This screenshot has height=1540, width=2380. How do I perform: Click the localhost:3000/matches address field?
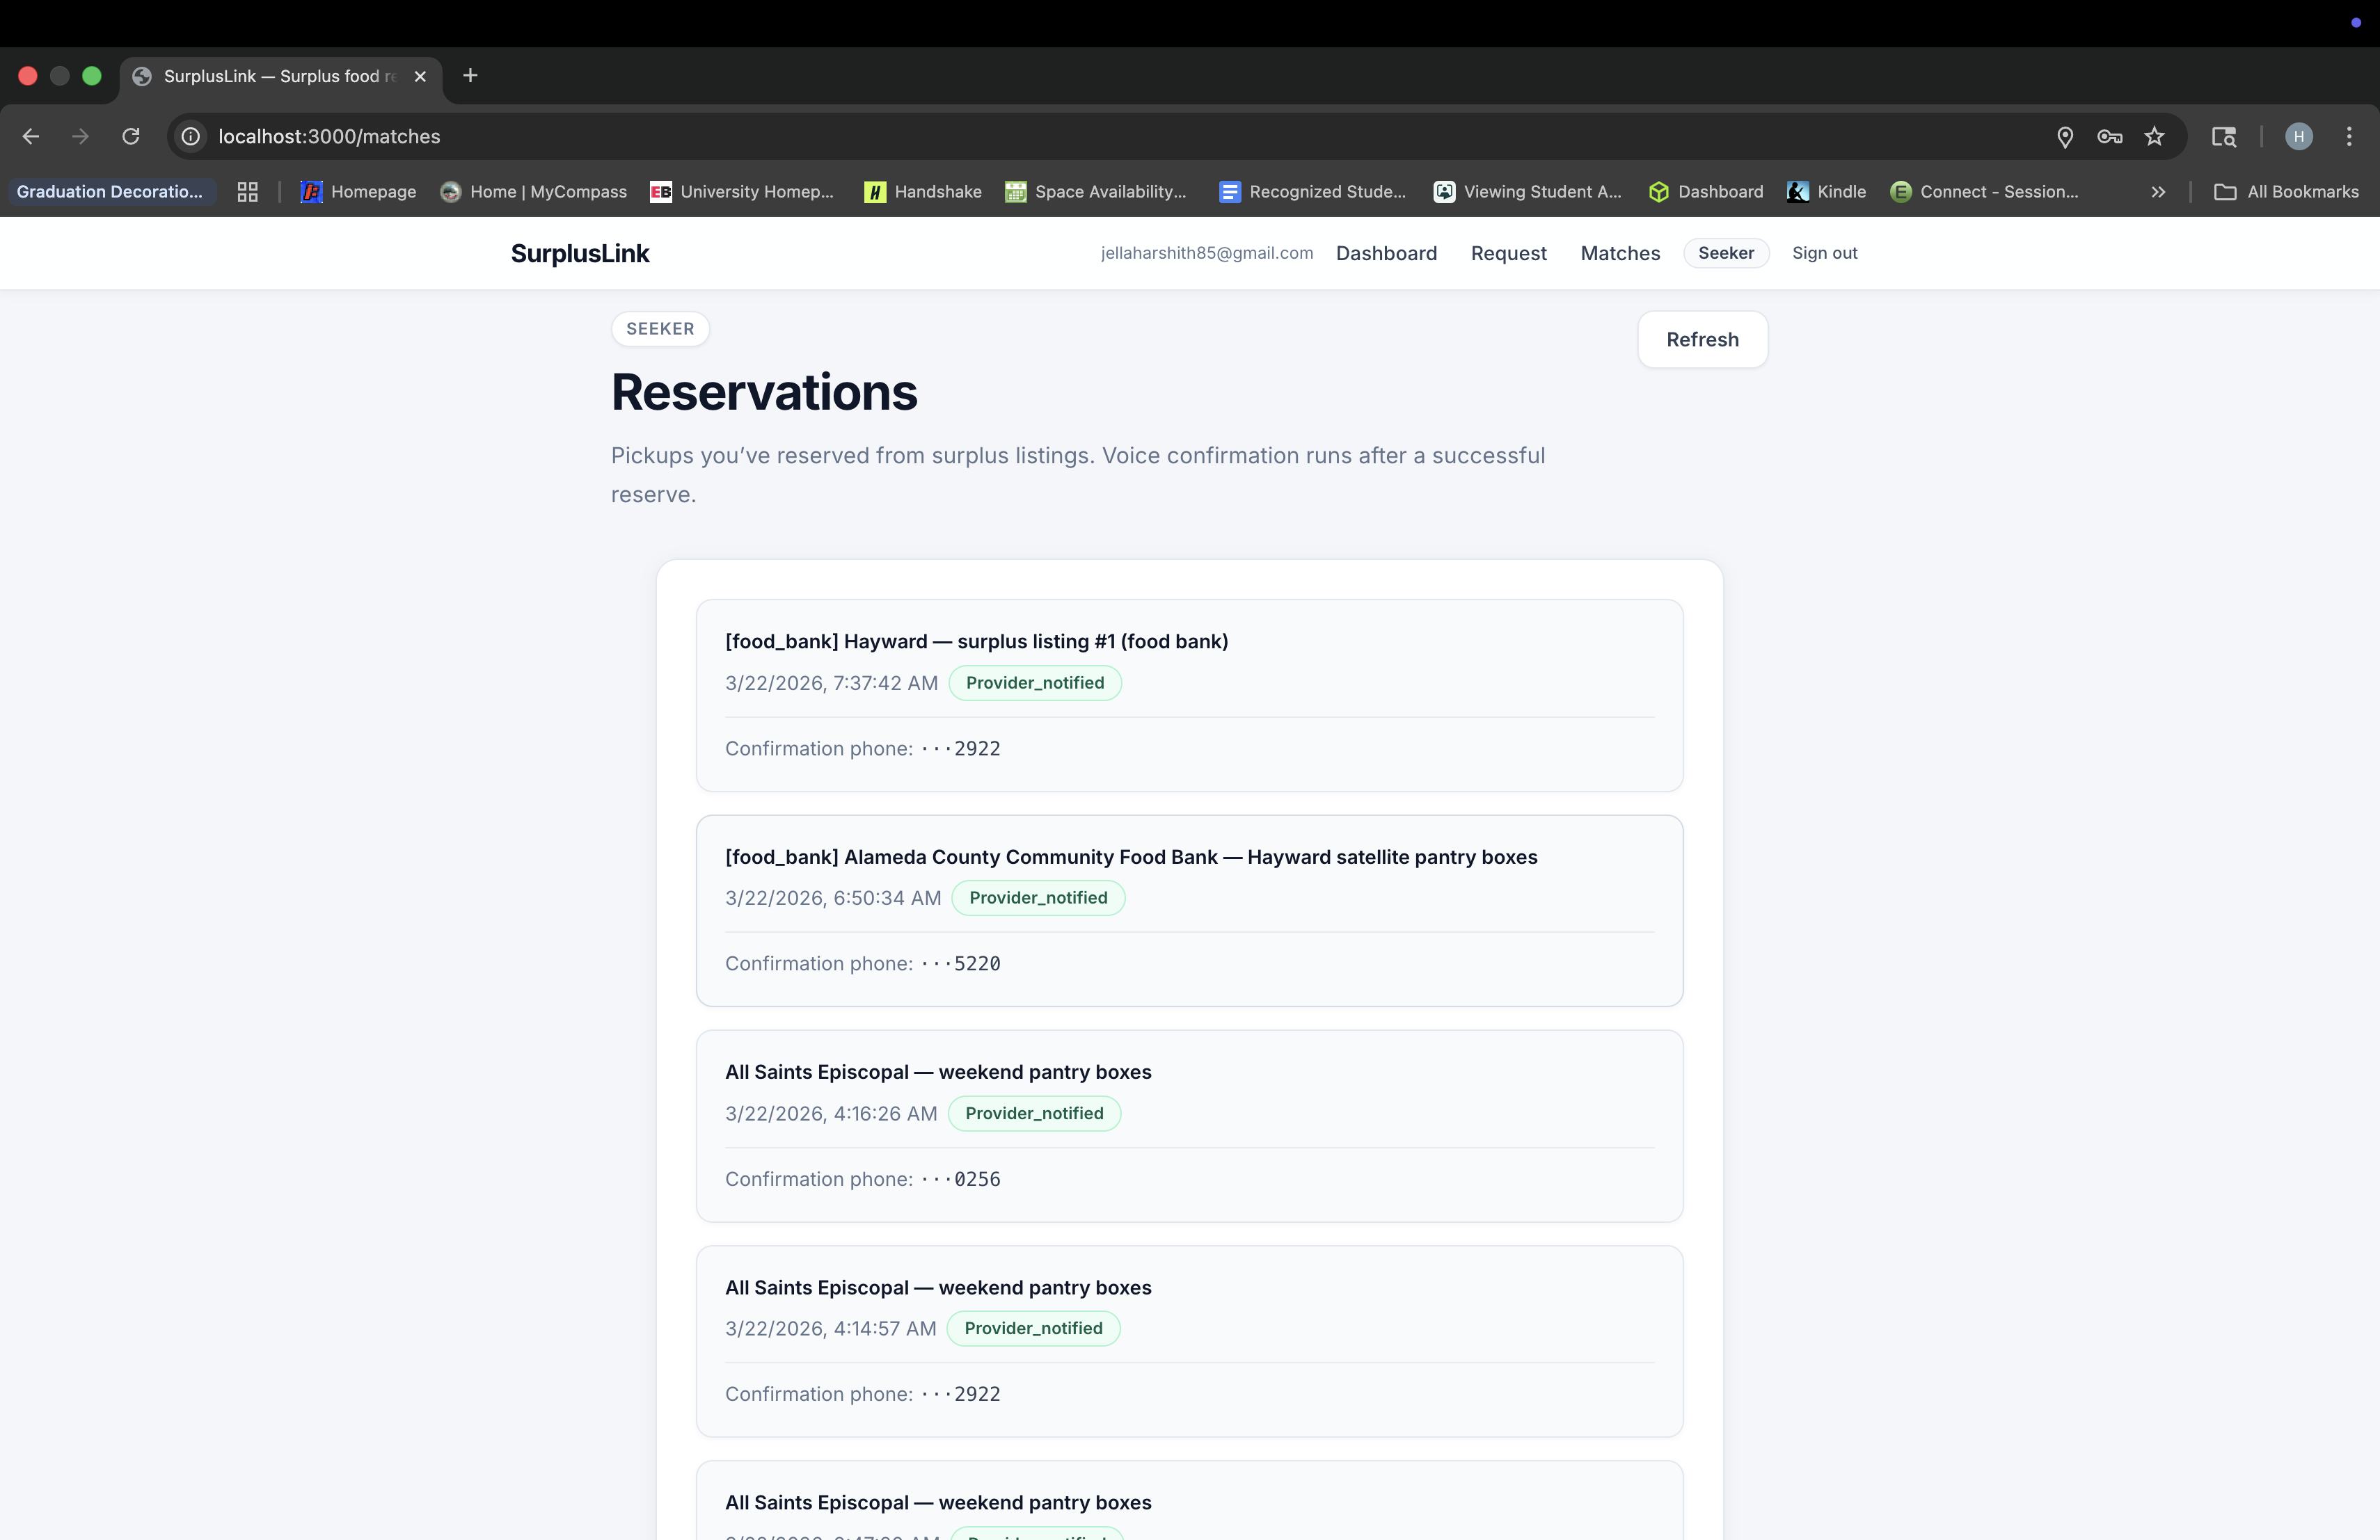[x=329, y=136]
